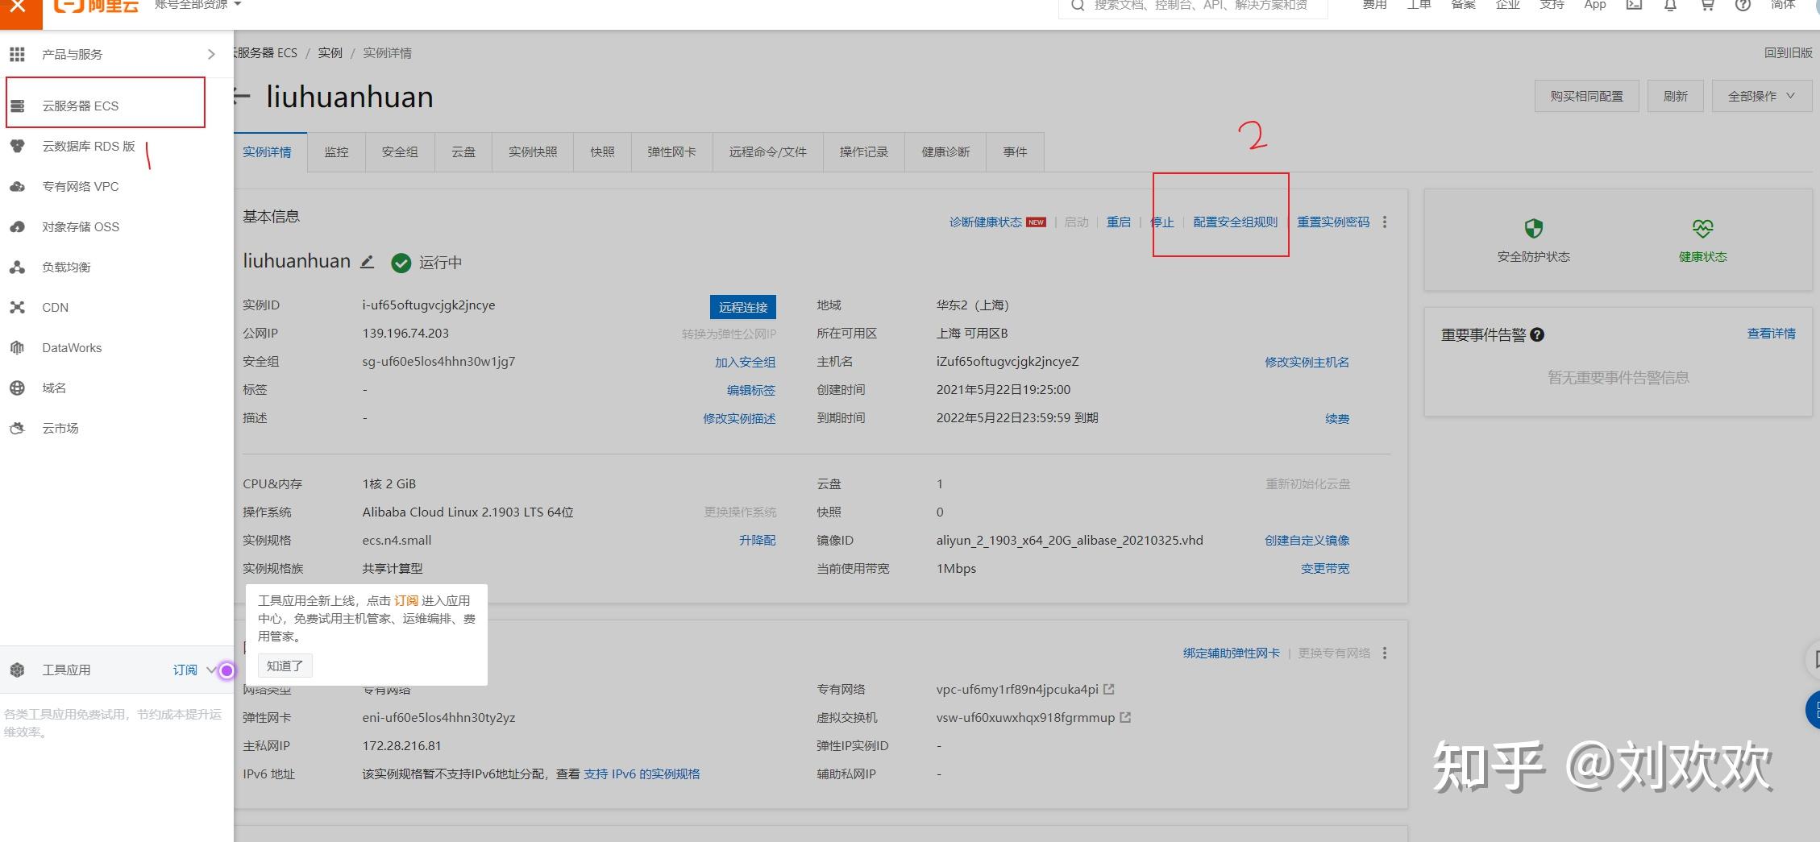Open the 全部操作 dropdown
This screenshot has height=842, width=1820.
point(1761,96)
